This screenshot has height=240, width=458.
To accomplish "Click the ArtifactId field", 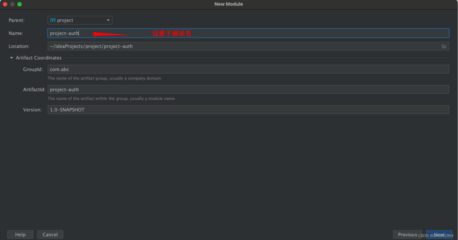I will click(248, 90).
